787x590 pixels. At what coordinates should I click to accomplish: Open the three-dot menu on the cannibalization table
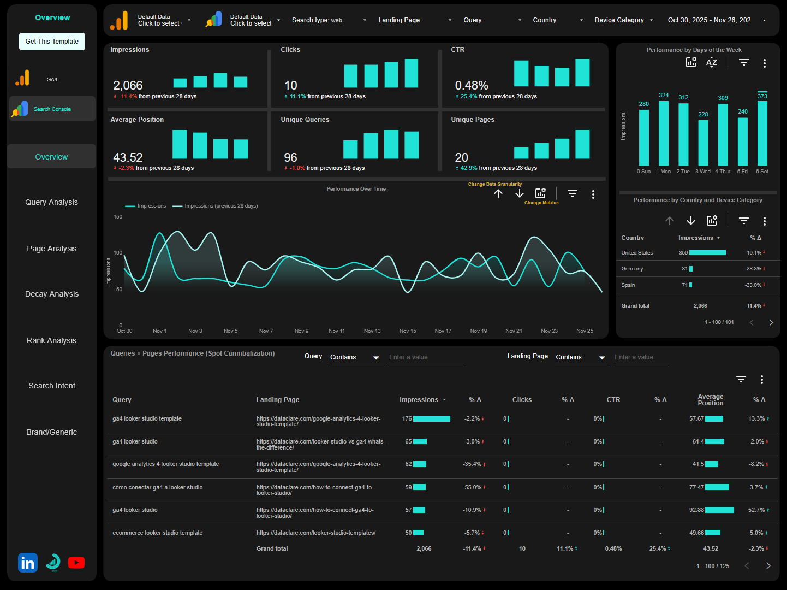(x=762, y=379)
